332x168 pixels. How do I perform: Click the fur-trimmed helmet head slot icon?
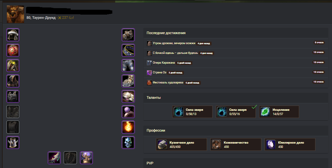(13, 35)
